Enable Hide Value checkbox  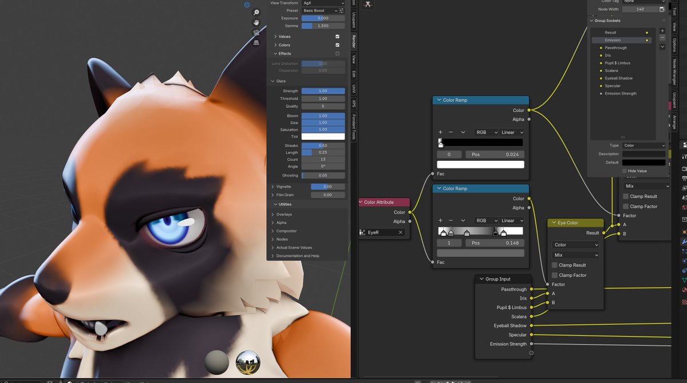tap(625, 171)
